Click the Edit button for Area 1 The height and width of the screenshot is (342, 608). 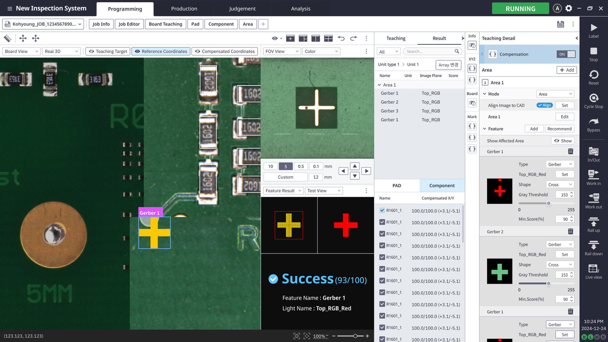[x=565, y=117]
